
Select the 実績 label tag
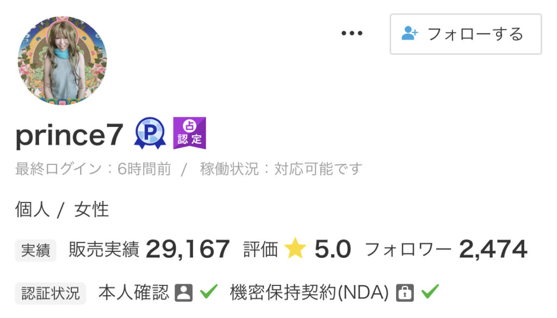point(35,250)
